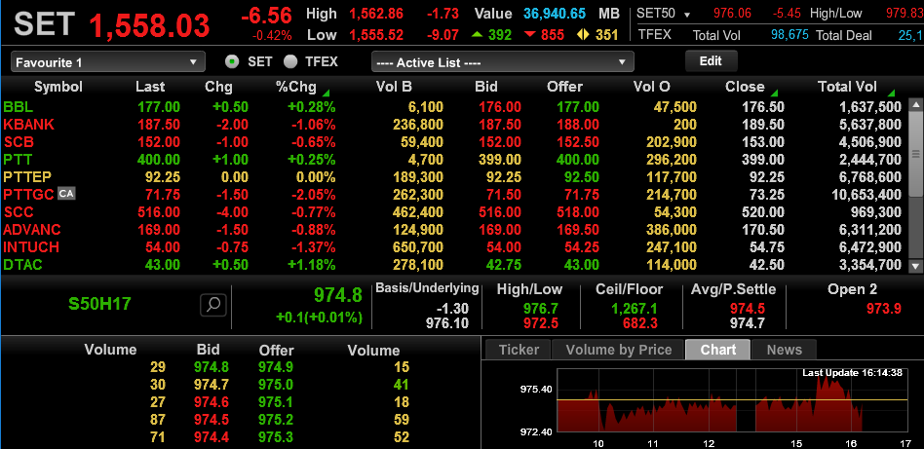The image size is (924, 449).
Task: Click the watchlist scrollbar thumb
Action: click(915, 155)
